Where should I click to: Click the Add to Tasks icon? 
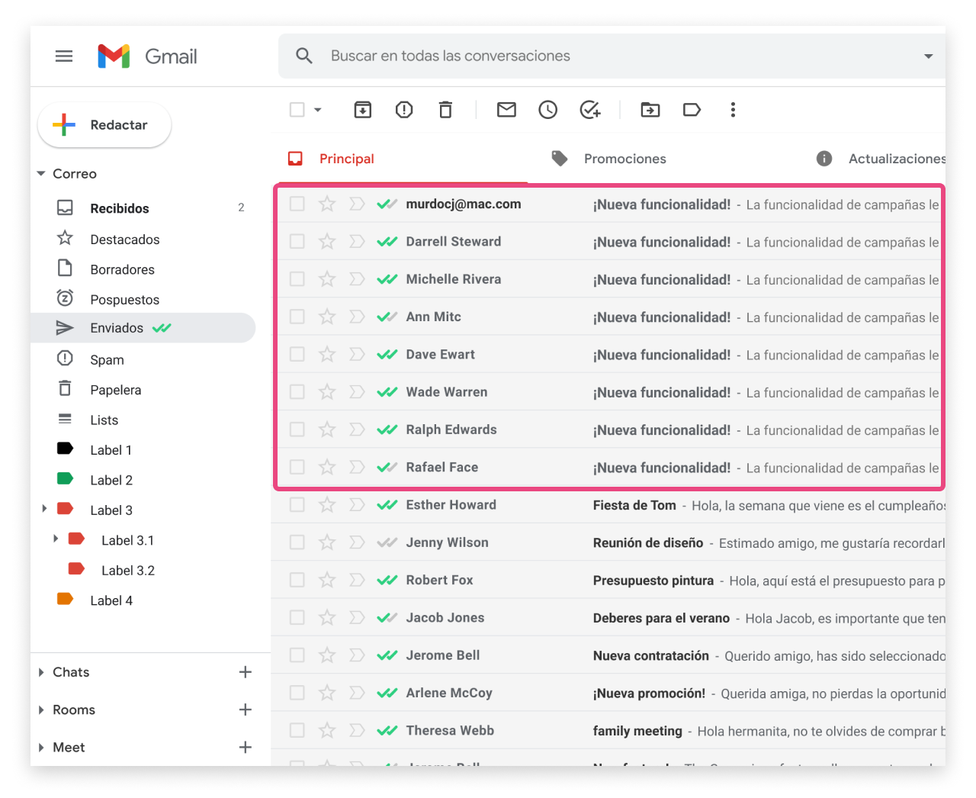tap(589, 110)
